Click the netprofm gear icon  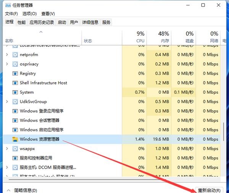click(x=15, y=55)
